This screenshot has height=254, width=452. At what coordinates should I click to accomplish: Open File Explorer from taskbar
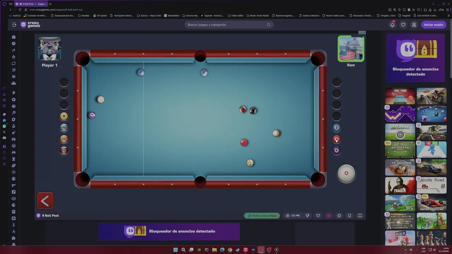pos(214,250)
